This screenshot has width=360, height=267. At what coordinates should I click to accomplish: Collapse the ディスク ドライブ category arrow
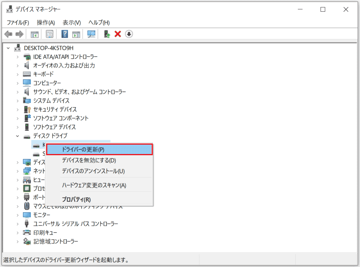(18, 136)
